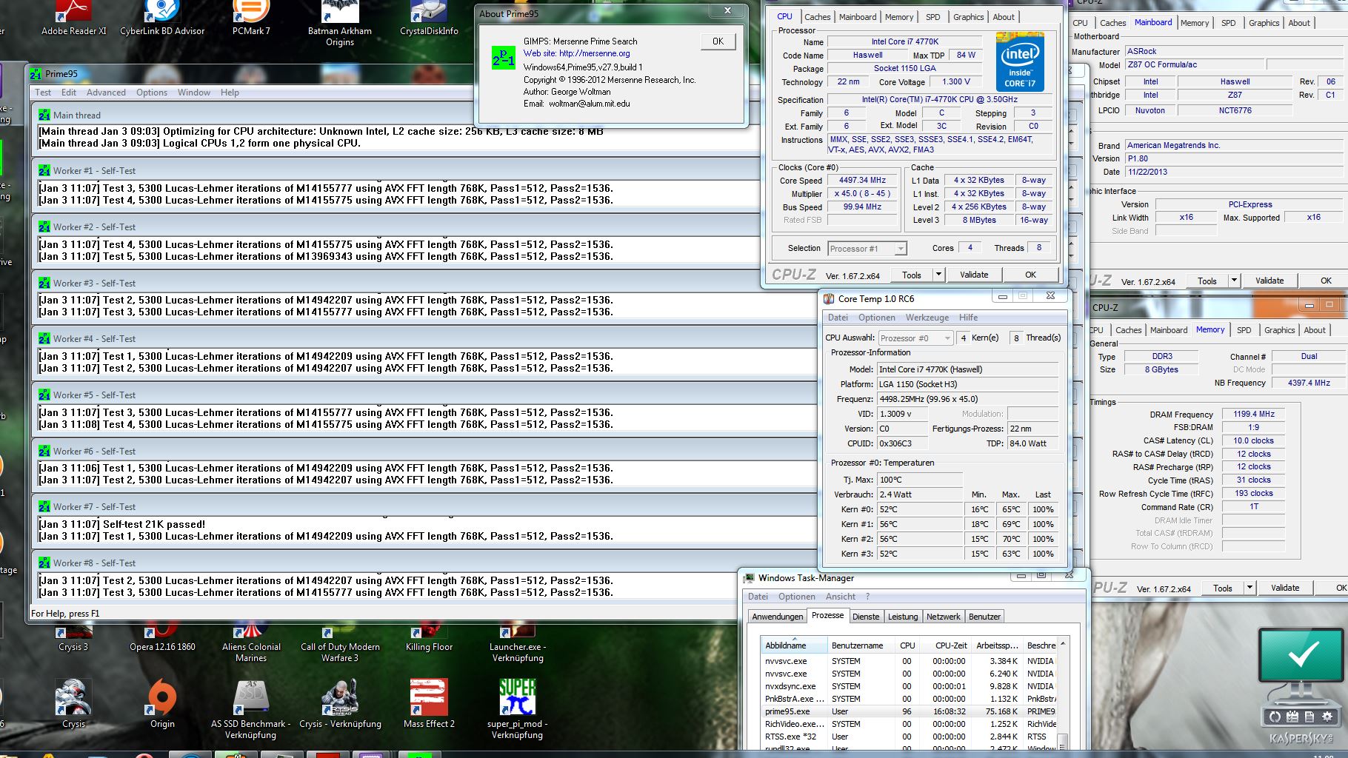Select prime95.exe process row

[910, 711]
